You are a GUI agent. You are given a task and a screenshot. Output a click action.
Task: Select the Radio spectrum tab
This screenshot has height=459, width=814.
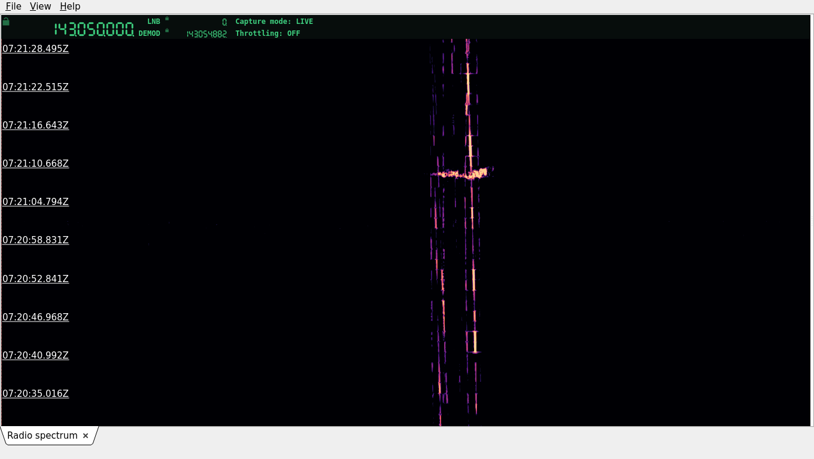(42, 436)
